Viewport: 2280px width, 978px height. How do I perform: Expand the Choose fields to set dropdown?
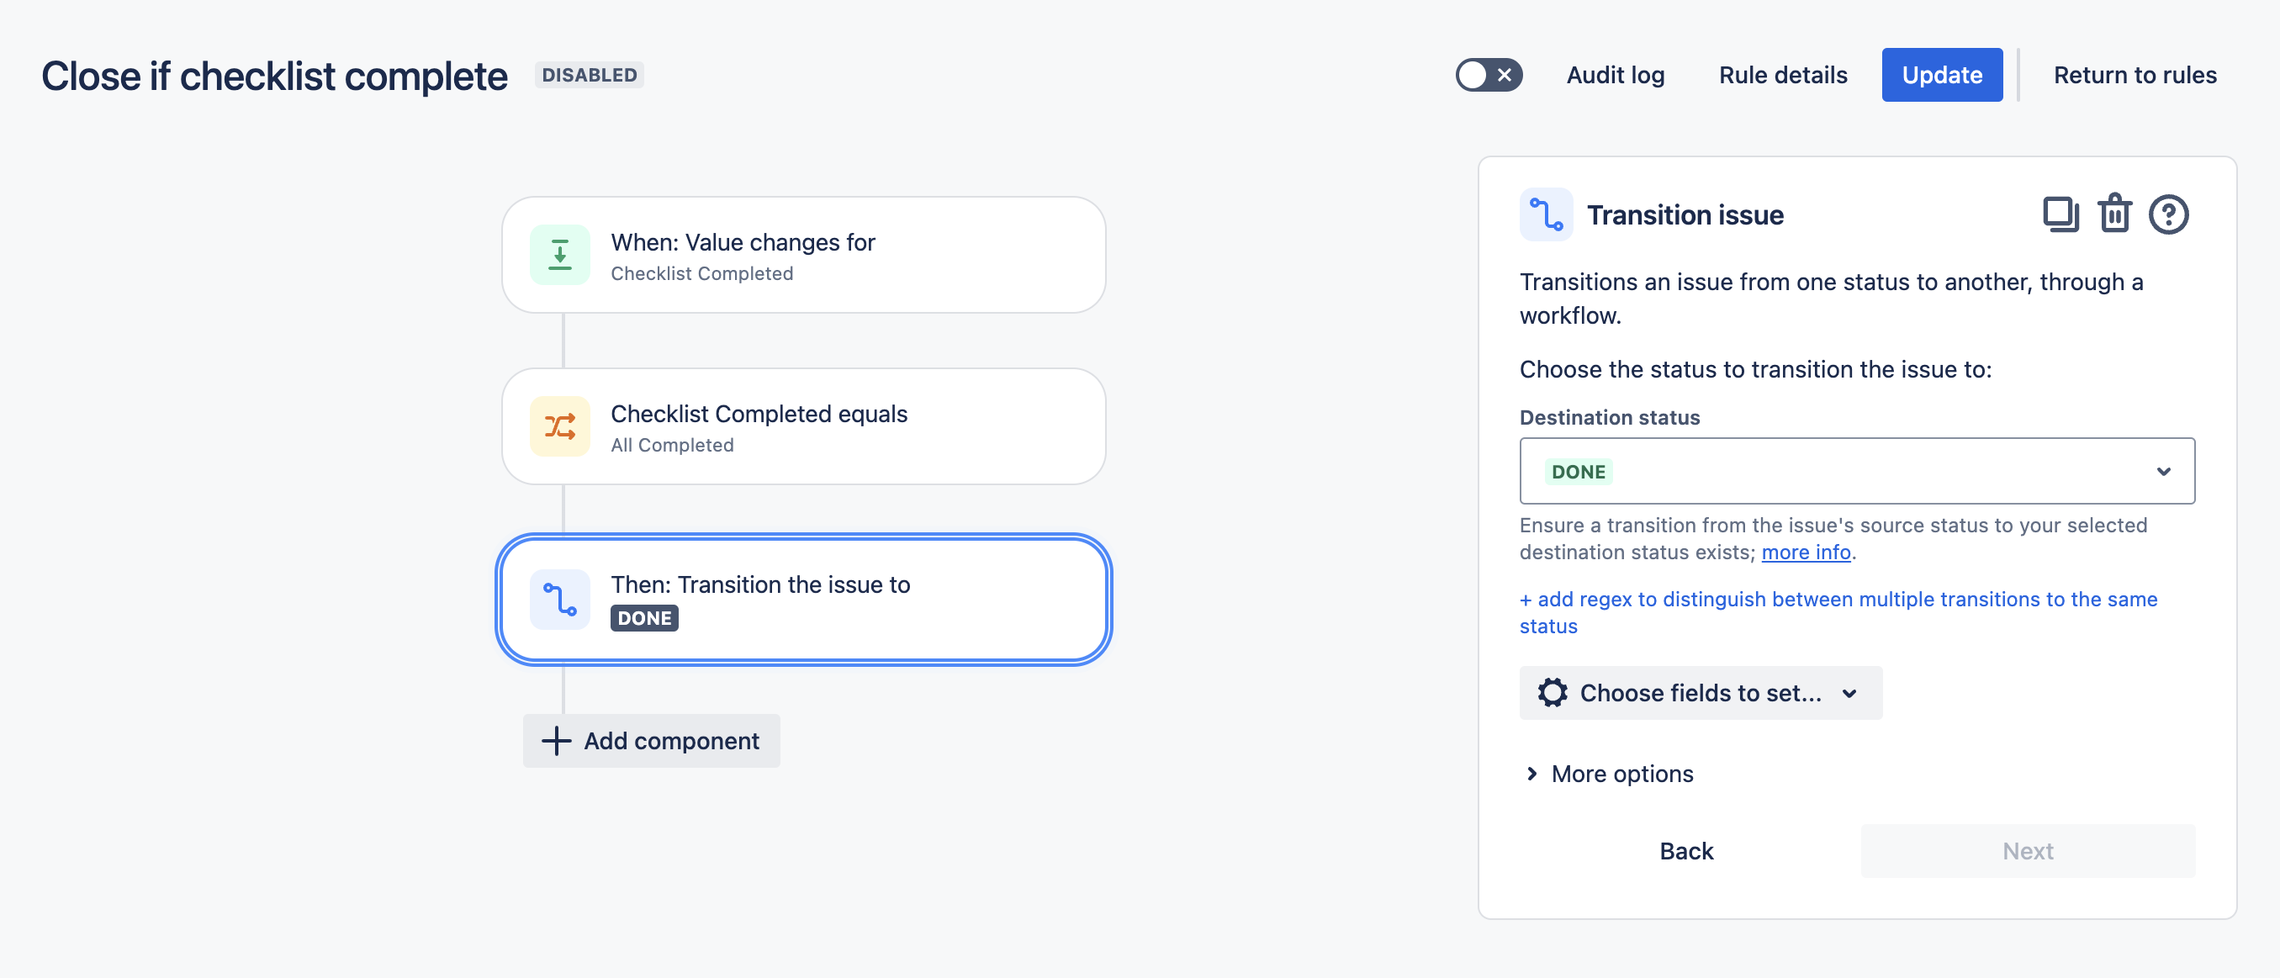(x=1700, y=693)
